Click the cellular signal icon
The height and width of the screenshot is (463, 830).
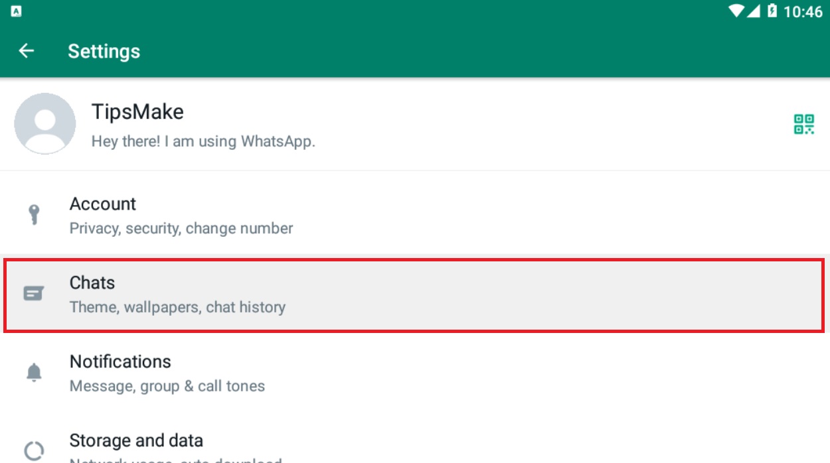pos(754,11)
